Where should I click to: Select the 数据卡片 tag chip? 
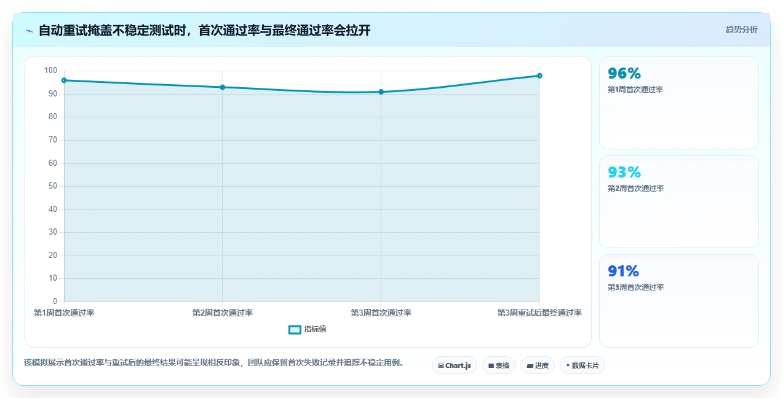coord(582,365)
